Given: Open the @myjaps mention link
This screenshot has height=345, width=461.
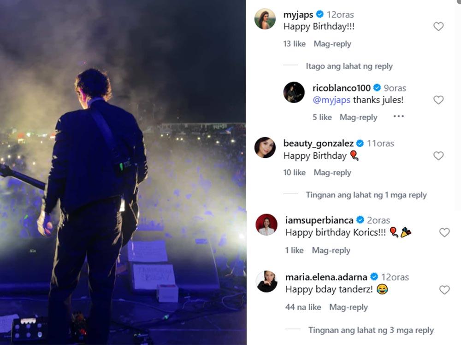Looking at the screenshot, I should tap(331, 100).
